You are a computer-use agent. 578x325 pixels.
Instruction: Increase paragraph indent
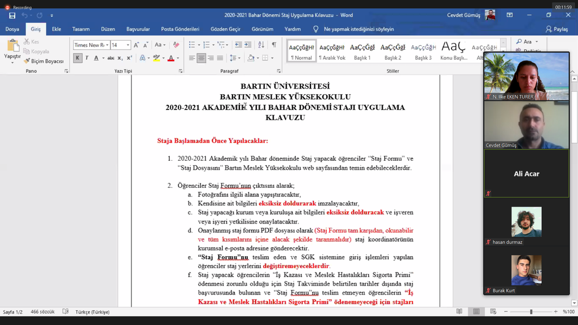click(x=248, y=45)
